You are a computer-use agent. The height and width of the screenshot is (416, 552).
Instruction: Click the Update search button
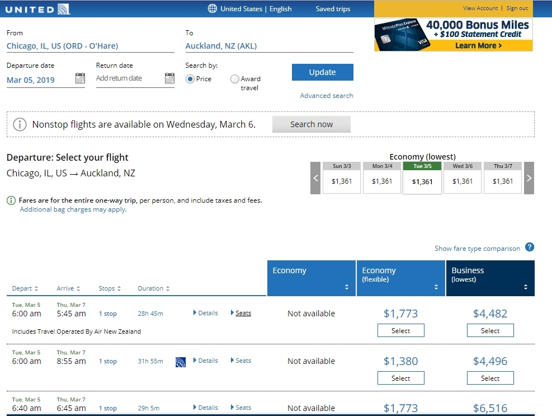[x=323, y=72]
